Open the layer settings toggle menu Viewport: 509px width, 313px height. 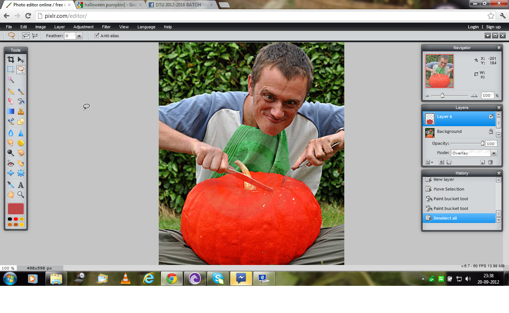click(x=429, y=162)
